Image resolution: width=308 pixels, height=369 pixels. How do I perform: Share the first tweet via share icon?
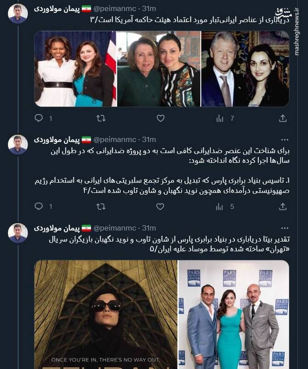(x=283, y=119)
